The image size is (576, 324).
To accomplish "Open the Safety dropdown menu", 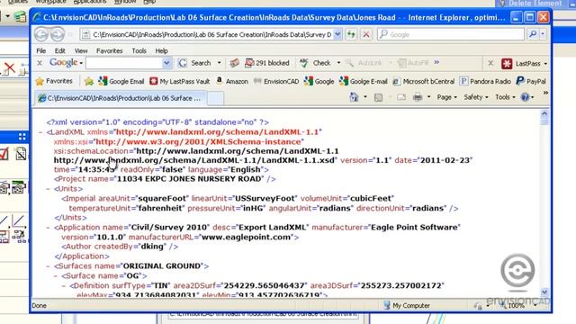I will (476, 97).
